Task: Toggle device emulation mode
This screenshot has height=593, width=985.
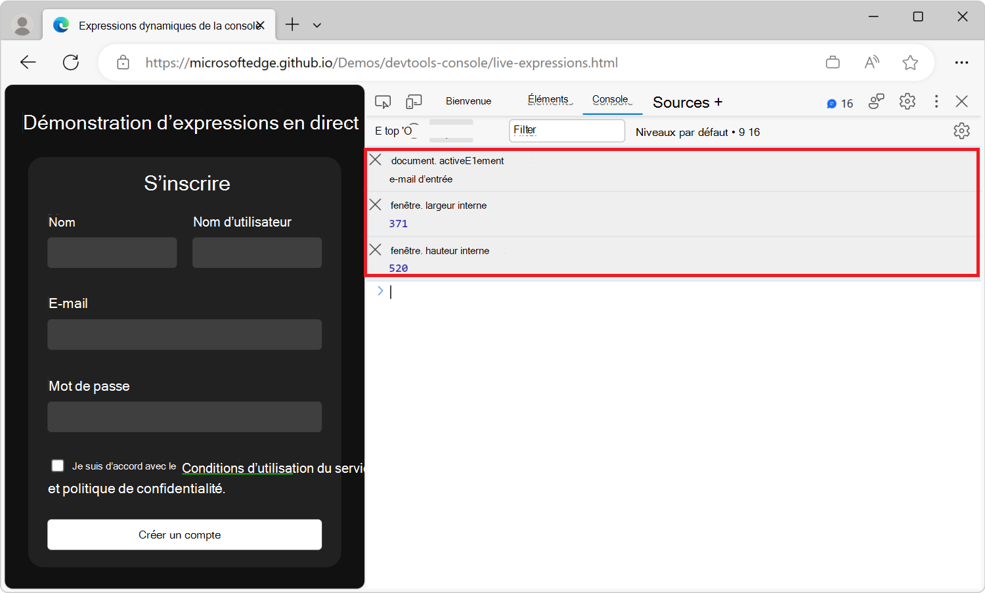Action: click(x=414, y=102)
